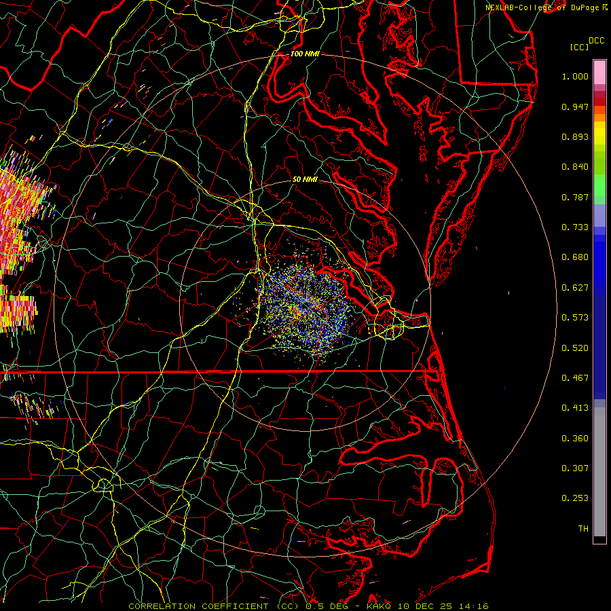This screenshot has width=611, height=611.
Task: Click the 0.787 legend value
Action: point(575,197)
